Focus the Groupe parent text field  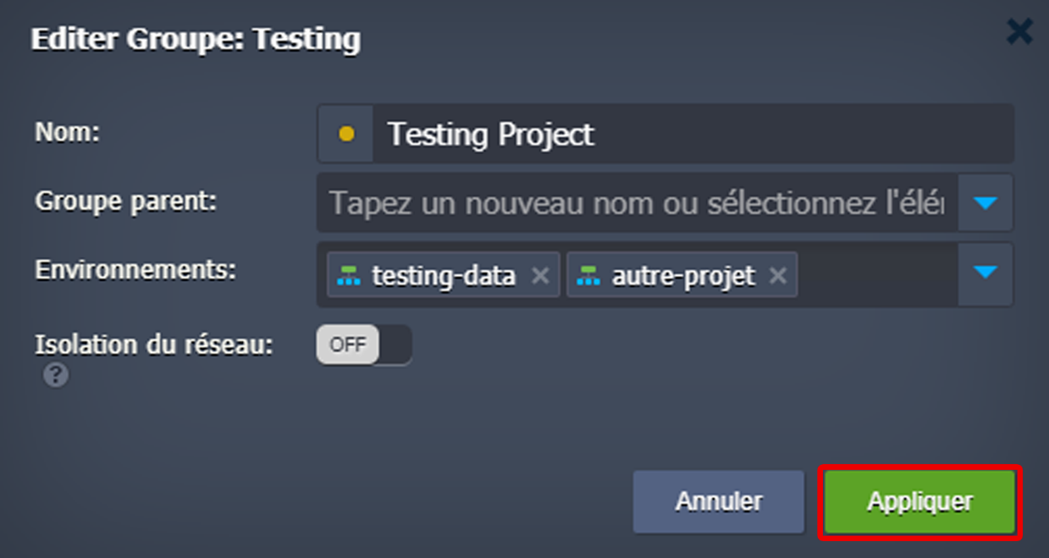click(637, 203)
